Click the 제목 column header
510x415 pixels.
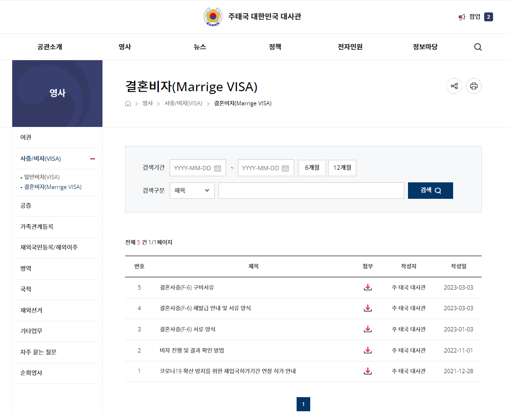[x=254, y=266]
